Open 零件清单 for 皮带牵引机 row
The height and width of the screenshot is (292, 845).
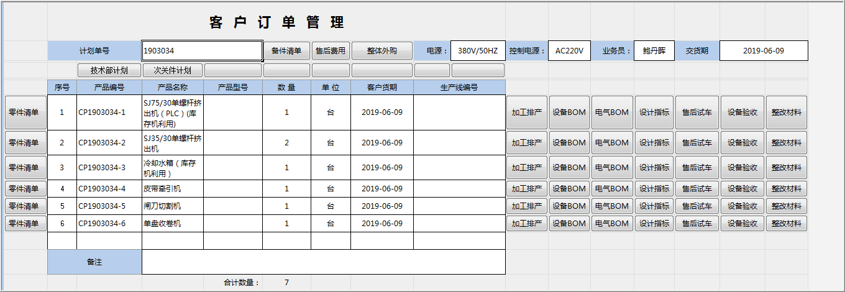coord(25,189)
